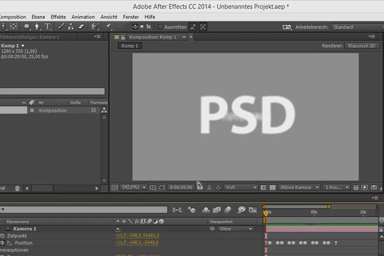The width and height of the screenshot is (384, 256).
Task: Open the effect settings panel menu
Action: tap(98, 37)
